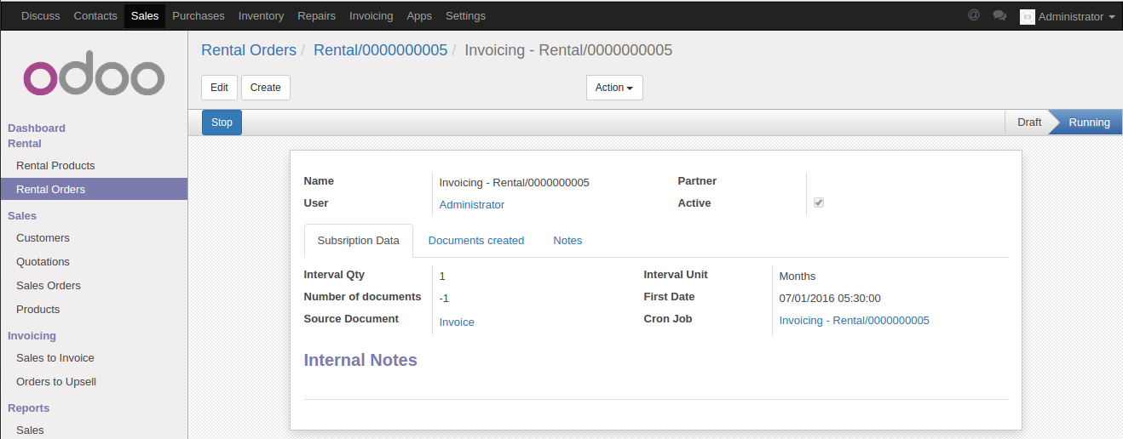The height and width of the screenshot is (439, 1123).
Task: Go to Rental/0000000005 breadcrumb
Action: pyautogui.click(x=380, y=50)
